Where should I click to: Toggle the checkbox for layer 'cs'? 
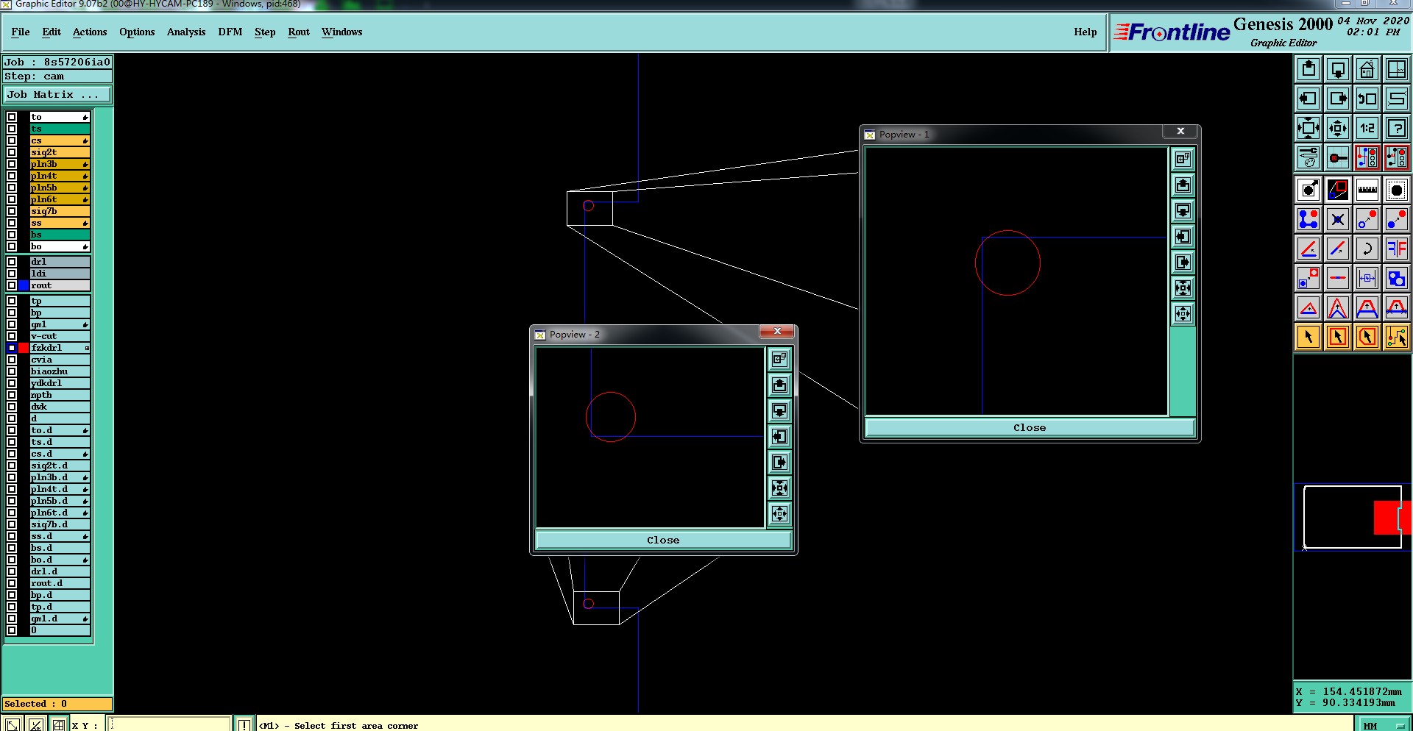click(x=12, y=140)
